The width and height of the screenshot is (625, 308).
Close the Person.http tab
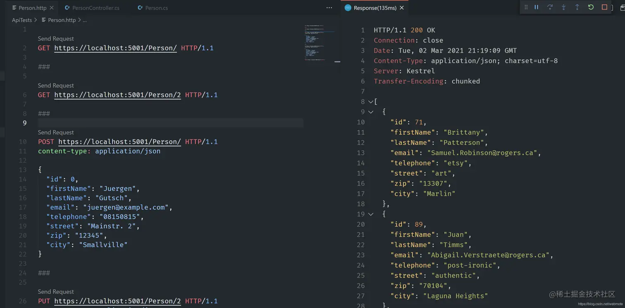click(x=52, y=8)
